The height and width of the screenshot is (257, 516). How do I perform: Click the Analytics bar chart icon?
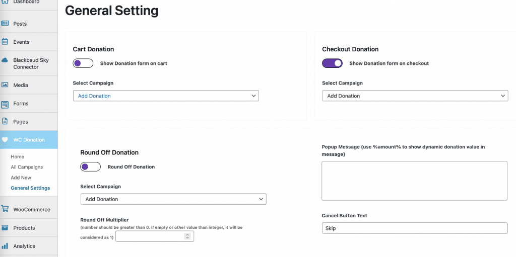click(x=5, y=246)
